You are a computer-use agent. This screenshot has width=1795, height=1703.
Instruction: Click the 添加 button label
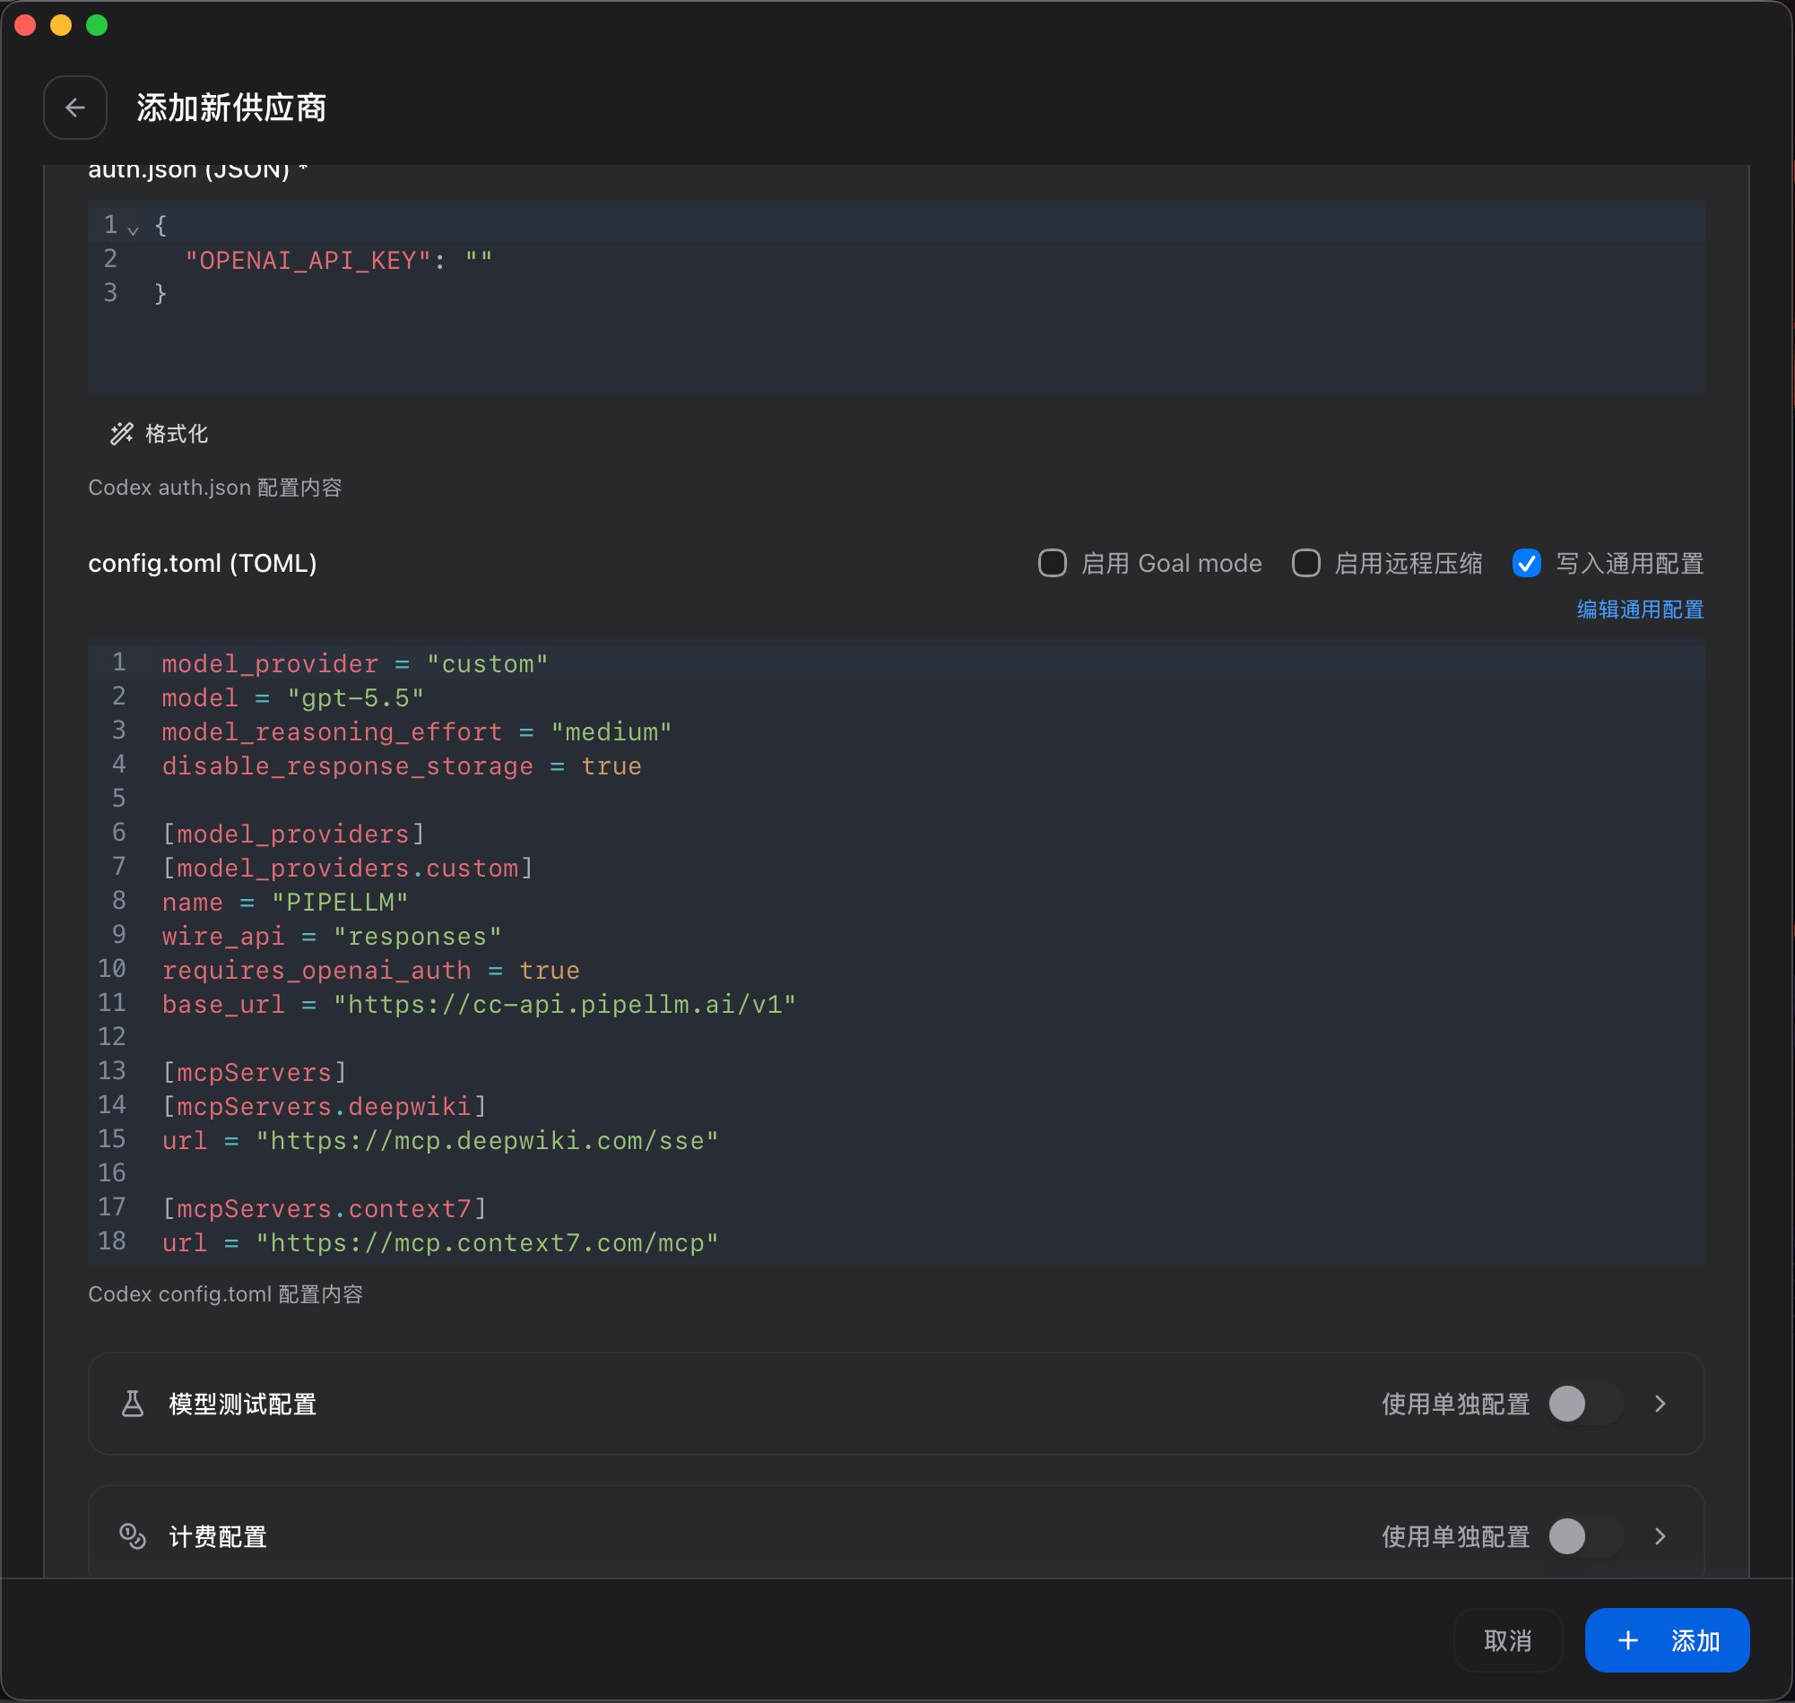tap(1695, 1640)
